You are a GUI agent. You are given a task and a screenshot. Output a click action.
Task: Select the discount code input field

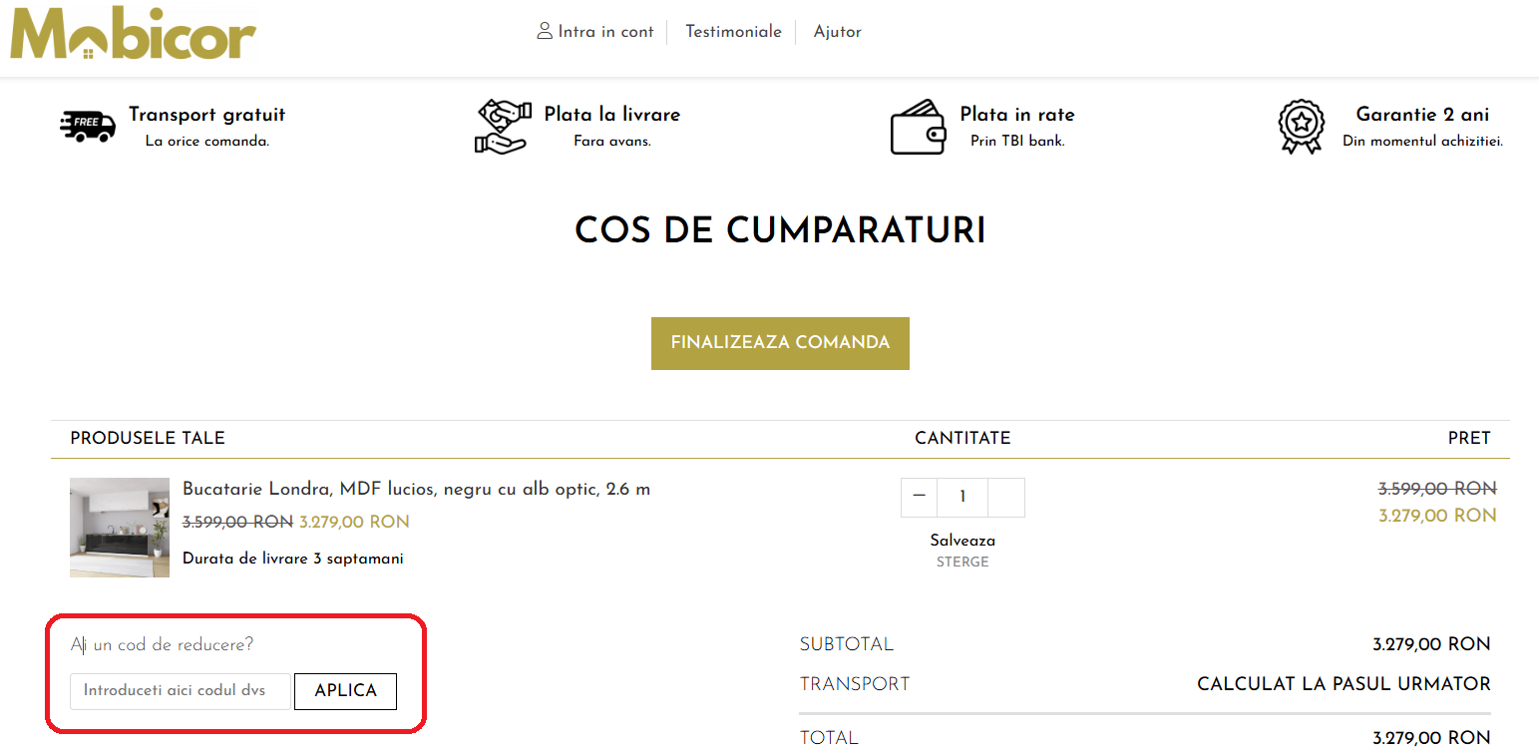point(180,691)
